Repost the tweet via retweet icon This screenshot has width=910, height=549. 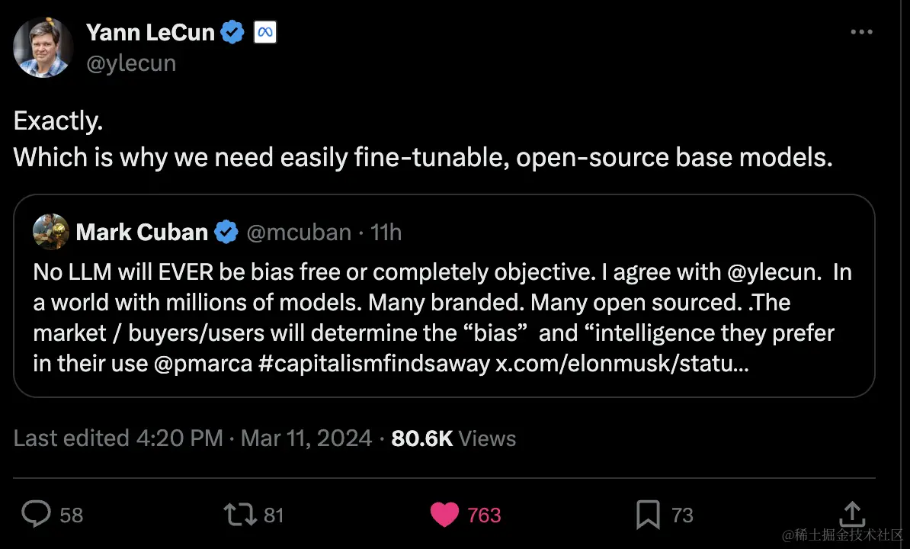(x=239, y=514)
